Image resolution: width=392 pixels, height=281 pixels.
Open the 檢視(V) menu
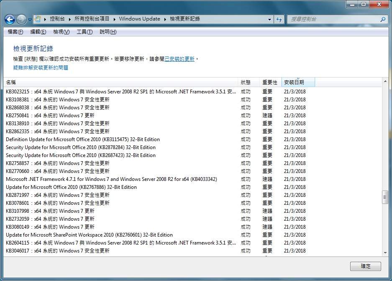tap(61, 32)
